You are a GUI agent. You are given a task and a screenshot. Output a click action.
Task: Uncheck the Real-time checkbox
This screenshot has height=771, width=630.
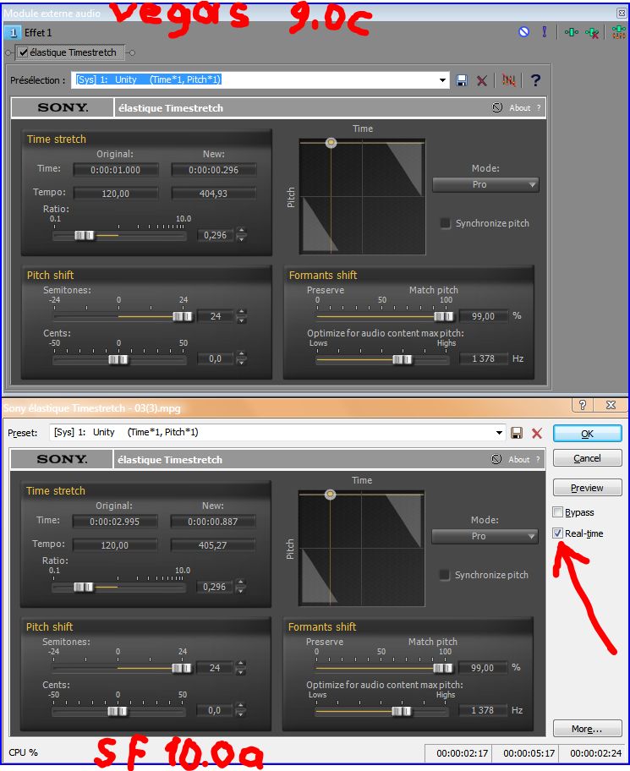(x=557, y=533)
